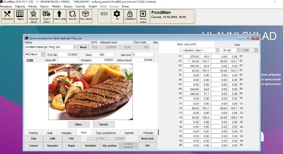Switch to the Graf tab
Image resolution: width=283 pixels, height=154 pixels.
point(50,133)
